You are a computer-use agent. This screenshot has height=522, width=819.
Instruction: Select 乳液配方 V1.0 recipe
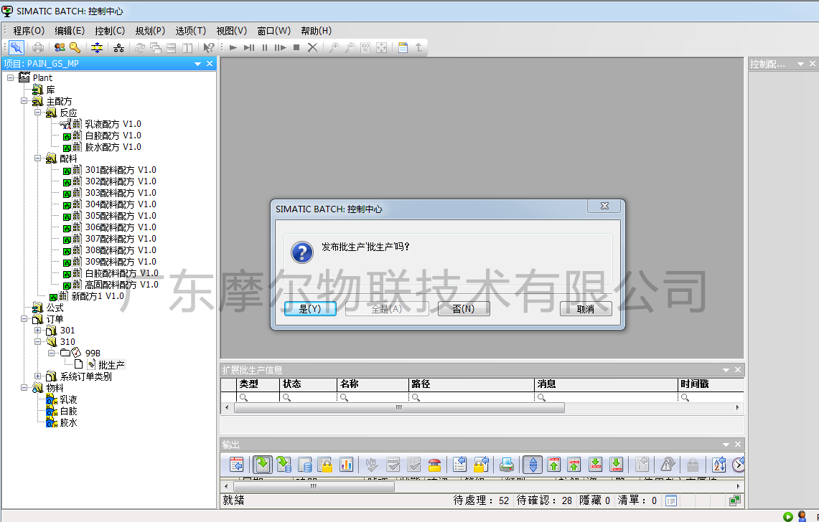pos(113,124)
